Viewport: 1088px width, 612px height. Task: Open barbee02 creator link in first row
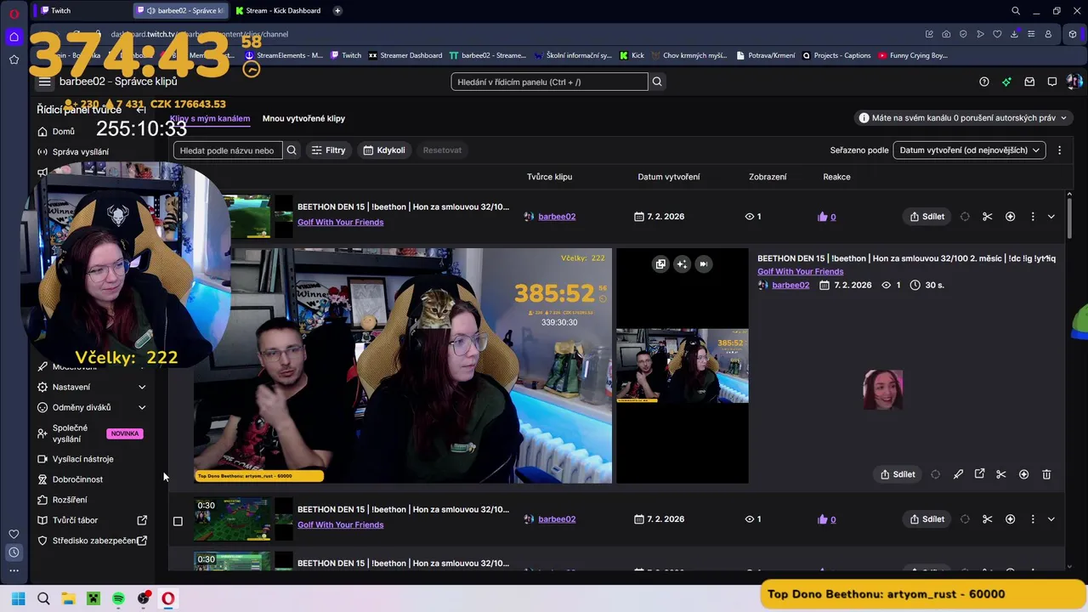coord(557,217)
